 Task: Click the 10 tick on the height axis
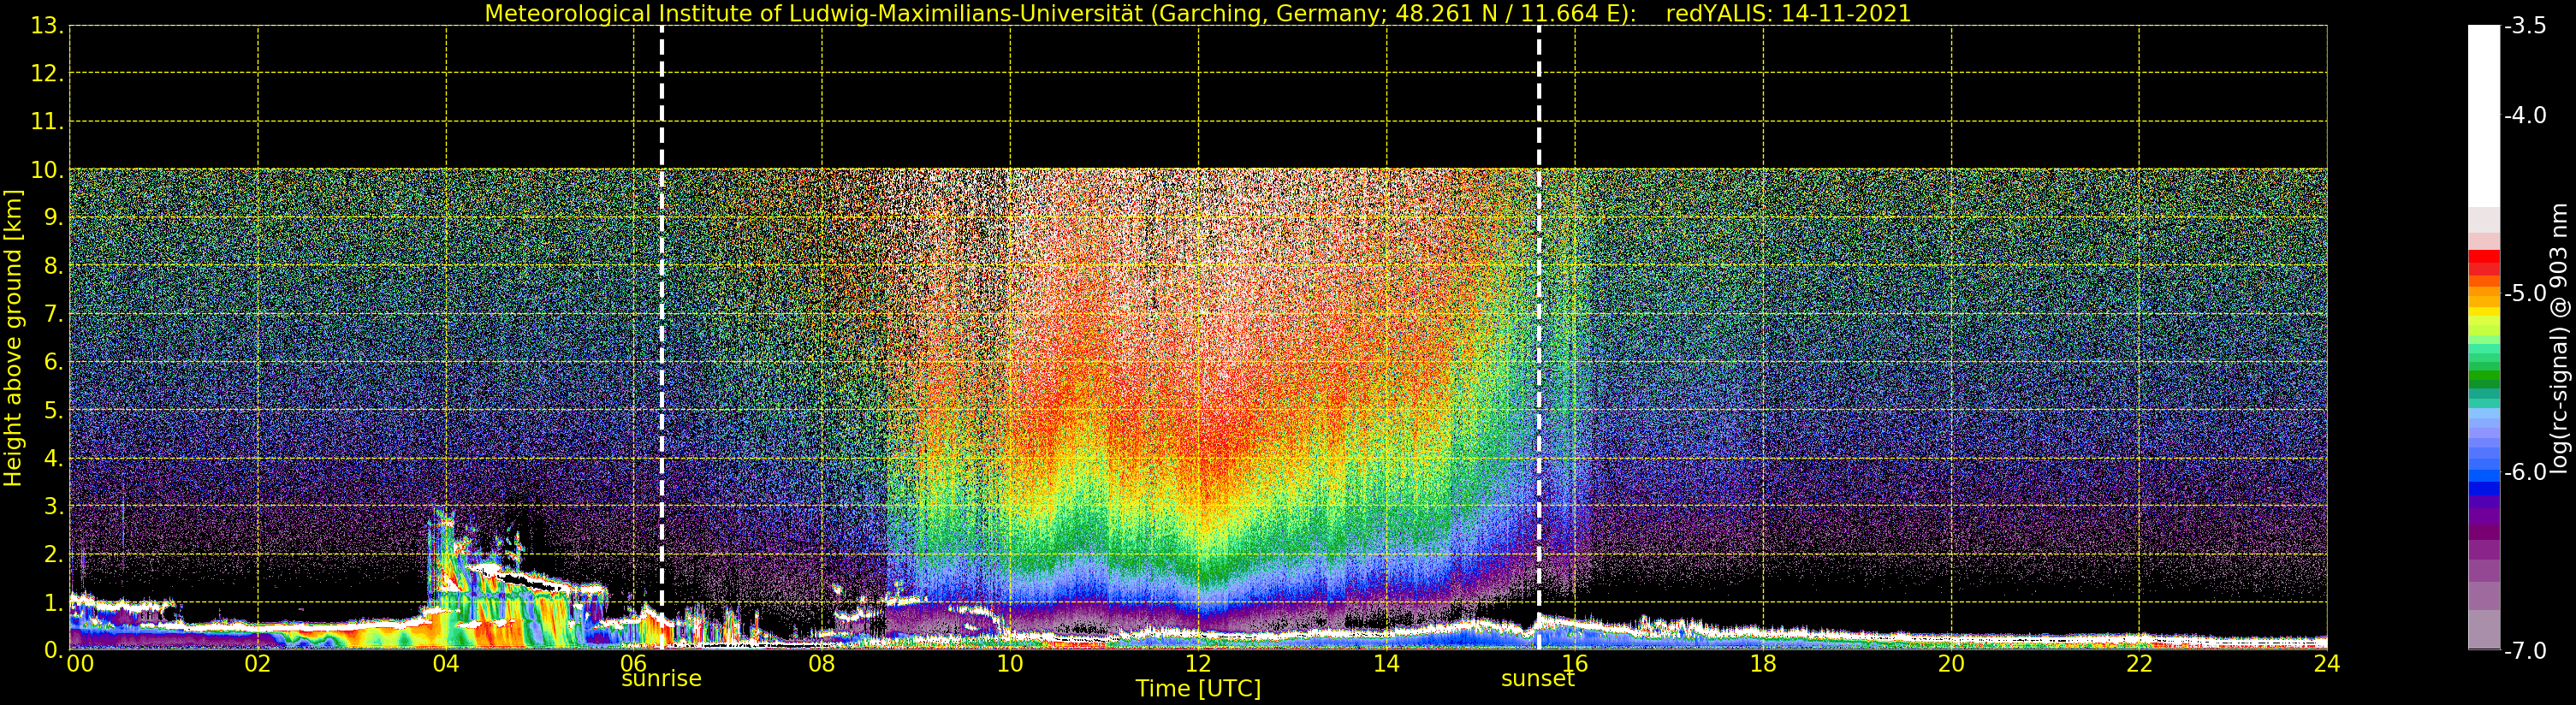click(46, 170)
